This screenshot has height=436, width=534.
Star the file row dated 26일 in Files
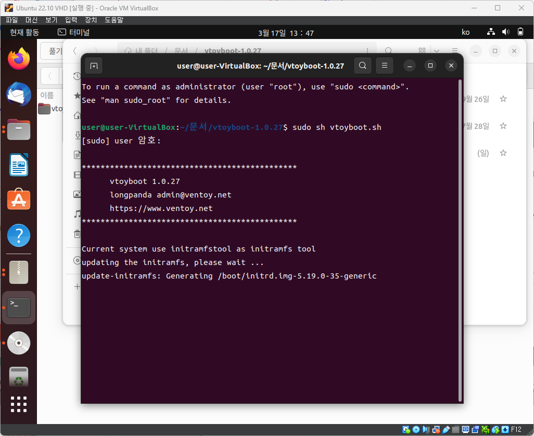tap(503, 99)
